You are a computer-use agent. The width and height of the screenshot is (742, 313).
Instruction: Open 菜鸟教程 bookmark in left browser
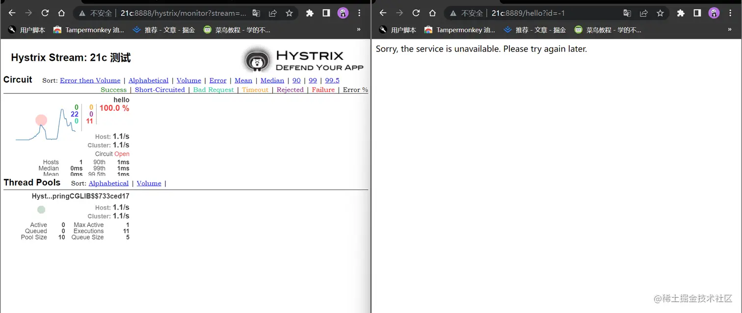pyautogui.click(x=237, y=30)
